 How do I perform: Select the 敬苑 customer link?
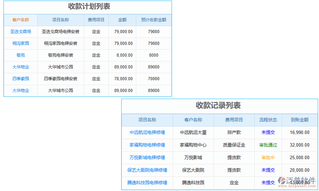[x=20, y=55]
